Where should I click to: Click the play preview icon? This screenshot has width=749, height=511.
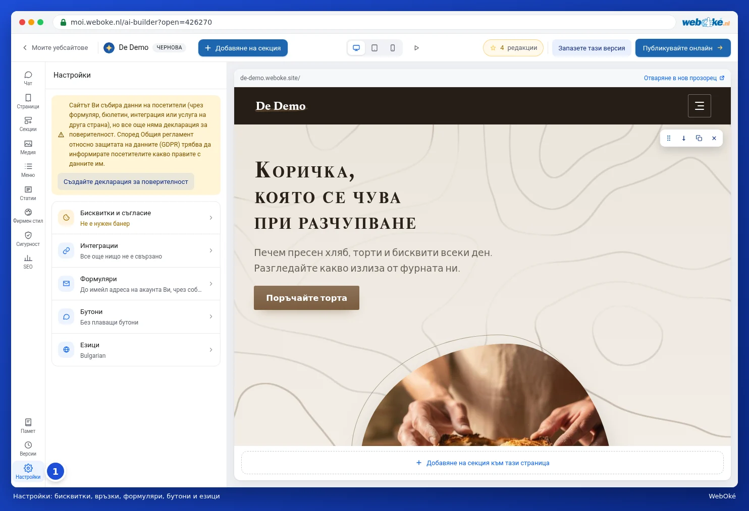[x=416, y=48]
